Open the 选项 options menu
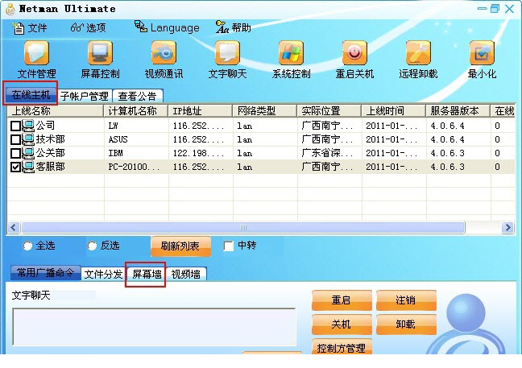This screenshot has width=522, height=368. click(x=89, y=27)
